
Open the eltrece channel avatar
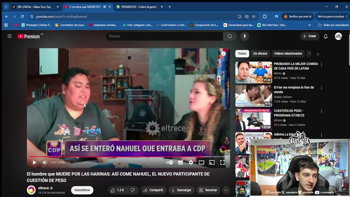[x=31, y=190]
